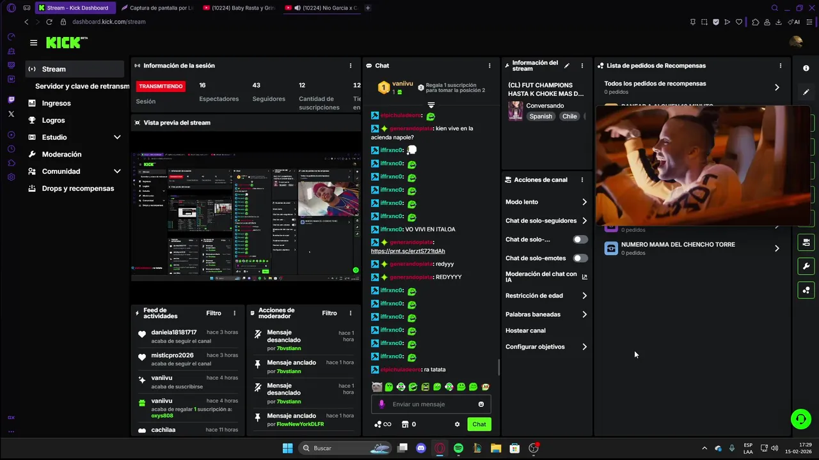This screenshot has height=460, width=819.
Task: Toggle Chat de solo-emotes switch
Action: click(x=580, y=258)
